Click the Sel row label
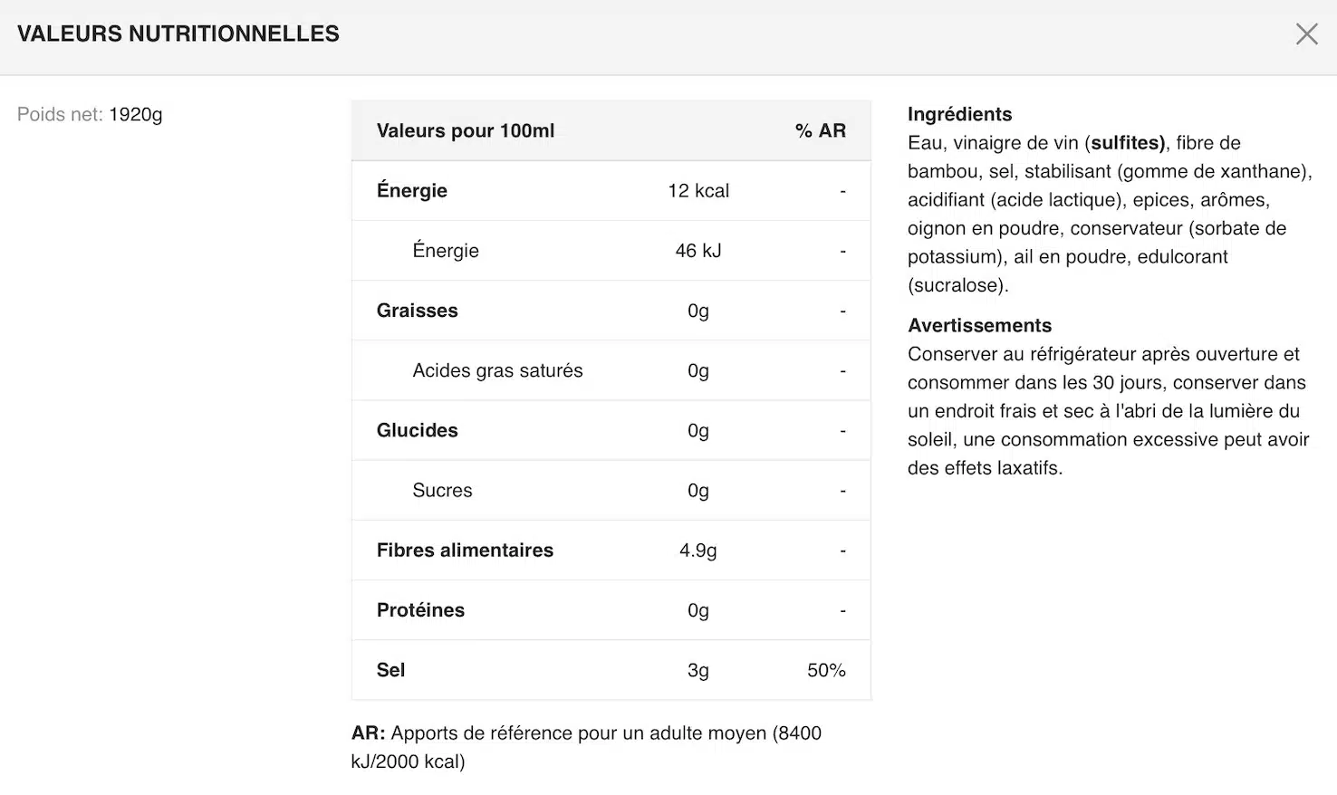 [391, 670]
